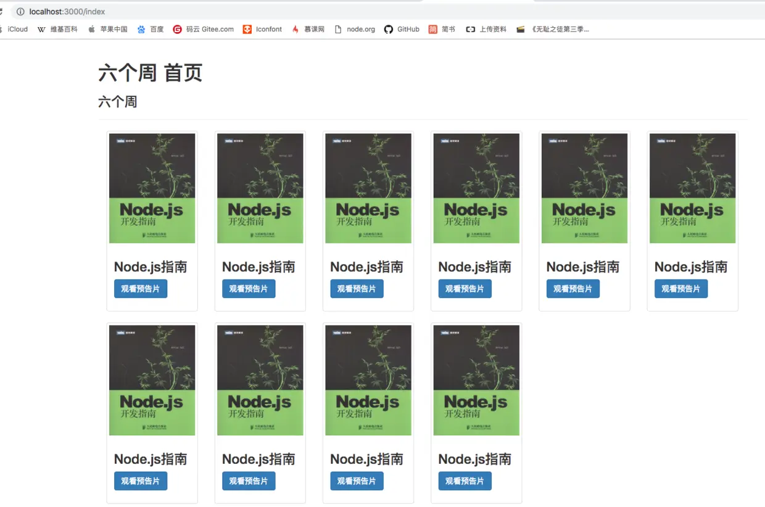Screen dimensions: 765x507
Task: Open the second Node.js book cover, top row
Action: (x=260, y=188)
